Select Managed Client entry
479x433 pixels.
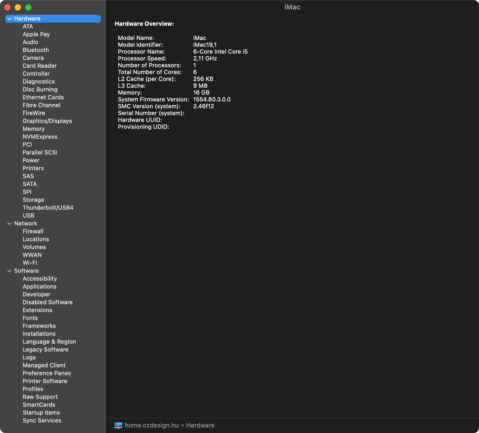pos(44,365)
